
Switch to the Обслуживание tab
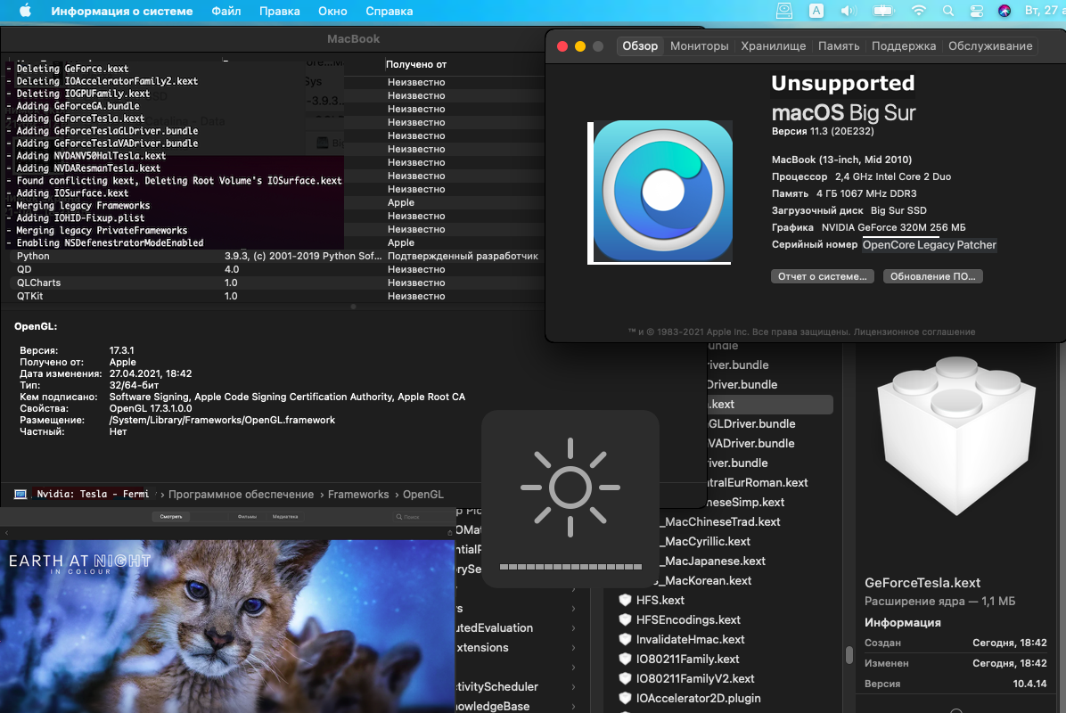click(x=990, y=46)
